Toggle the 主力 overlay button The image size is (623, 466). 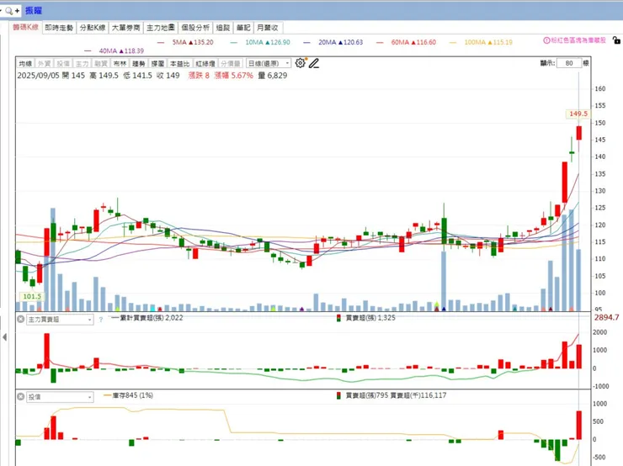click(82, 64)
